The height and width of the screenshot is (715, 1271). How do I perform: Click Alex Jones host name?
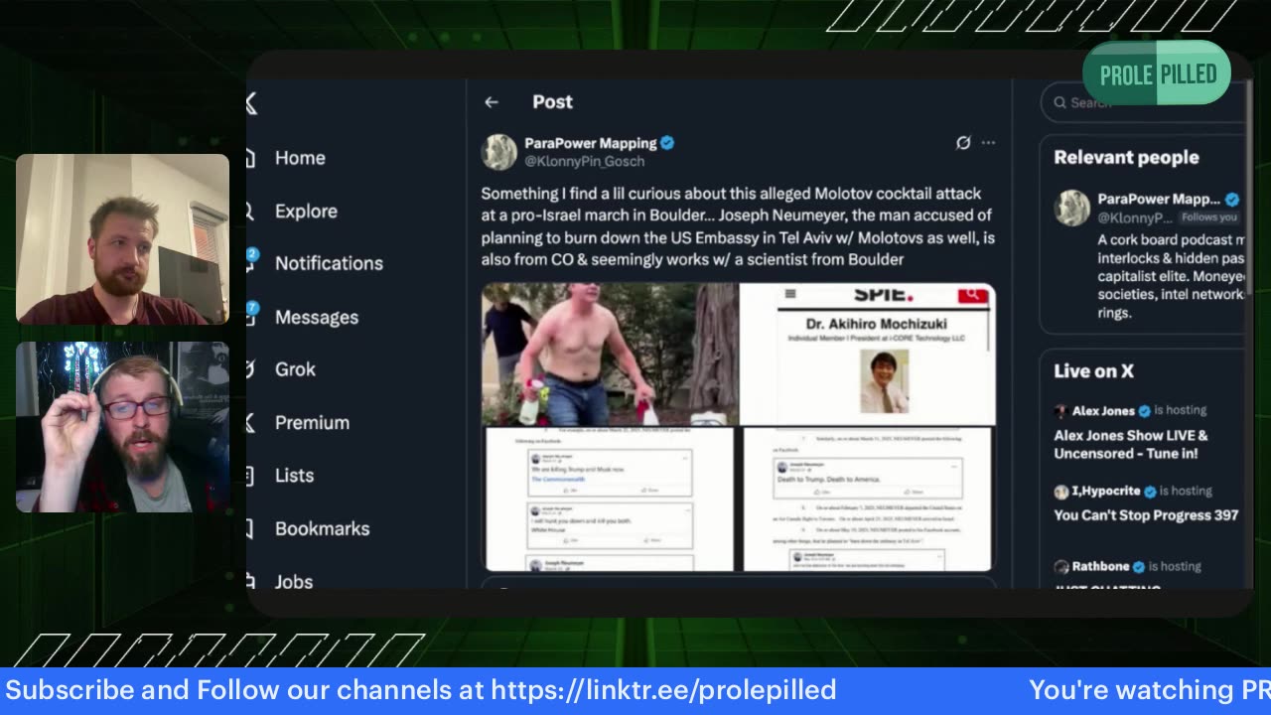tap(1103, 410)
